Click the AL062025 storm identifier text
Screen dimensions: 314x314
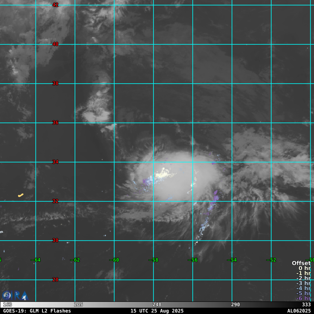point(299,311)
